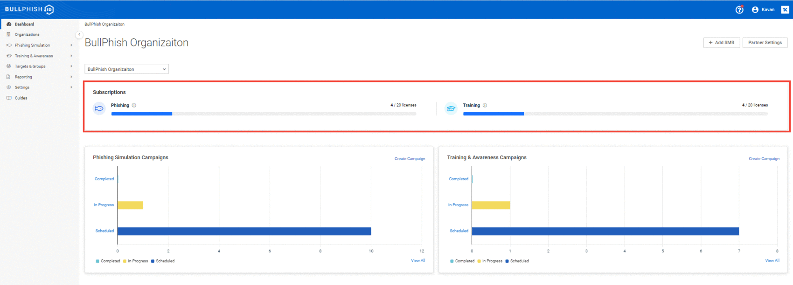Click the Dashboard gauge icon in sidebar
Screen dimensions: 793x285
tap(9, 24)
